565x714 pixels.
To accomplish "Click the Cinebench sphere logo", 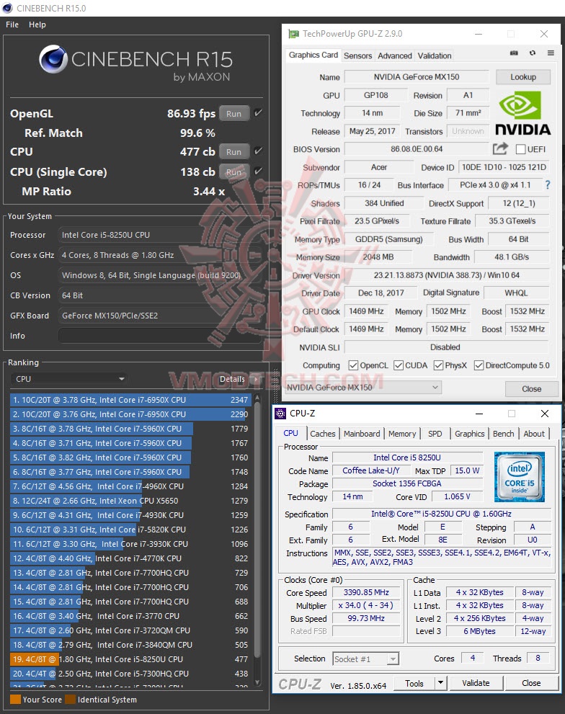I will pos(54,59).
